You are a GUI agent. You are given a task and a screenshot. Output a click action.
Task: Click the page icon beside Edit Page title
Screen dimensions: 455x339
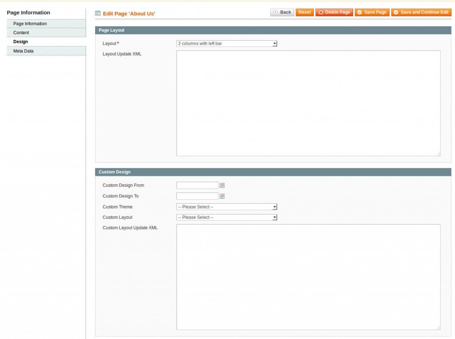pyautogui.click(x=98, y=13)
